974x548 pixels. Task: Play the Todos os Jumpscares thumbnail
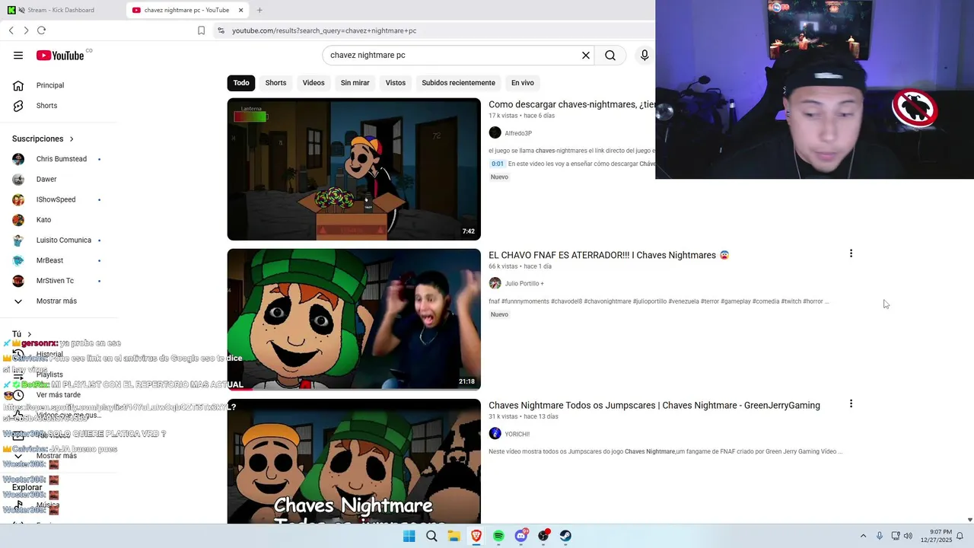(354, 461)
